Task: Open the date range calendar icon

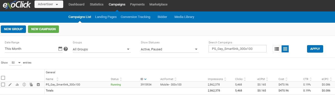Action: point(60,49)
